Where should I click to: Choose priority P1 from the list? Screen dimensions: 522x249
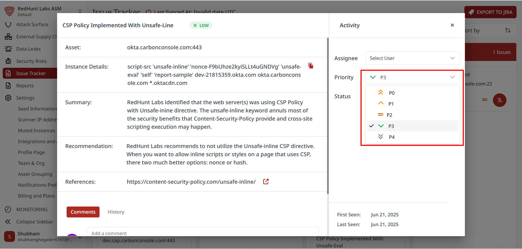tap(413, 104)
